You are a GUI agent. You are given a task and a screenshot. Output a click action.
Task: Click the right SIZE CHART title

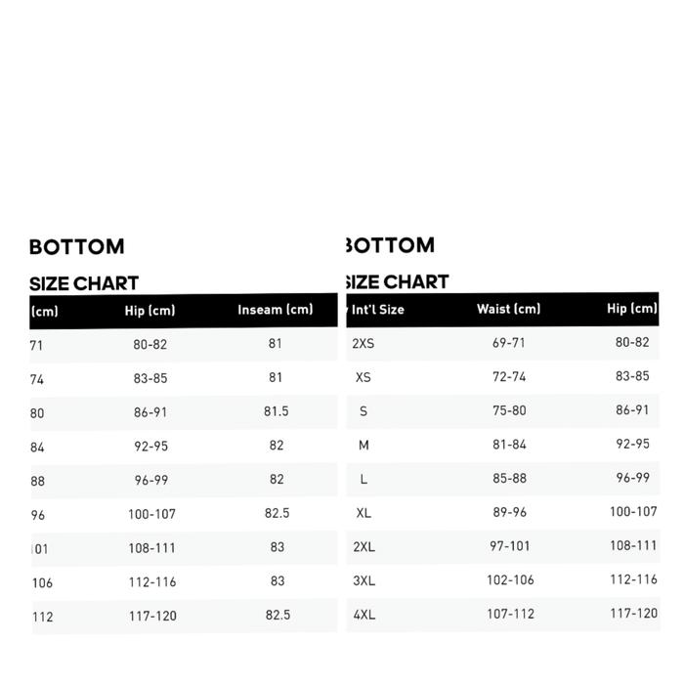[x=397, y=282]
